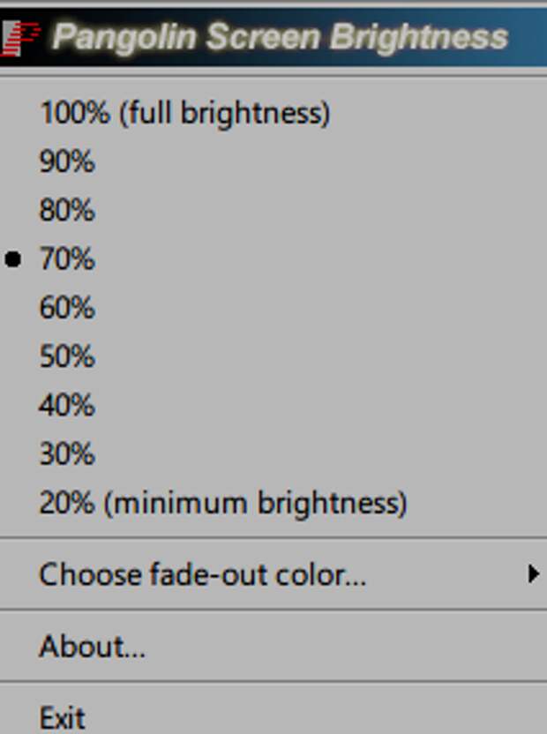Click the red Pangolin logo icon
Screen dimensions: 547x734
pos(19,37)
